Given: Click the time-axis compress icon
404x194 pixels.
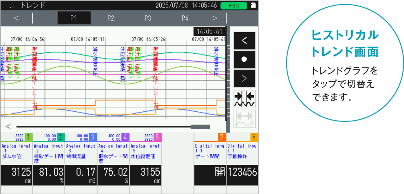Looking at the screenshot, I should pos(244,99).
